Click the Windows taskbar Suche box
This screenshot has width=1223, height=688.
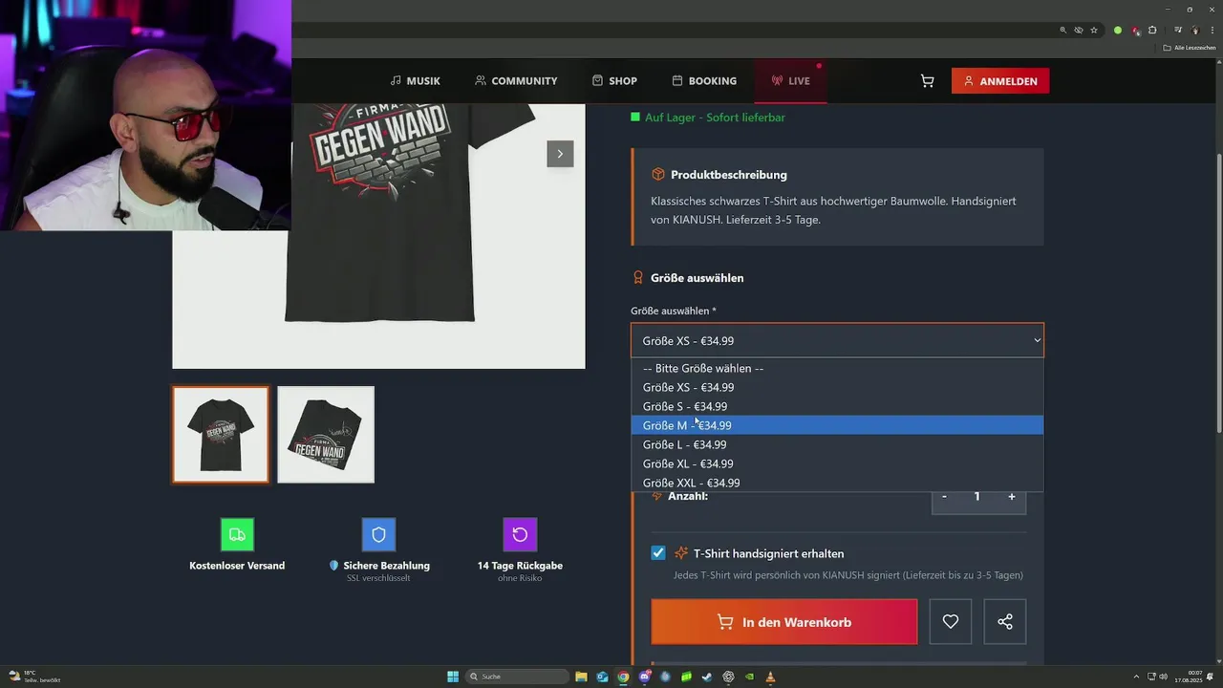coord(516,677)
